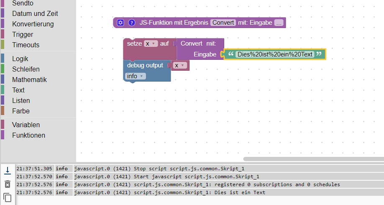The width and height of the screenshot is (384, 205).
Task: Clear the log with the trash icon
Action: click(x=8, y=184)
